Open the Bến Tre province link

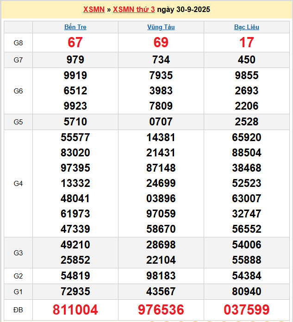[x=75, y=27]
